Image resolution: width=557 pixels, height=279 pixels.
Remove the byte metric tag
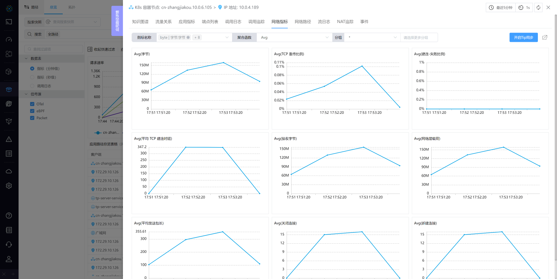point(188,37)
